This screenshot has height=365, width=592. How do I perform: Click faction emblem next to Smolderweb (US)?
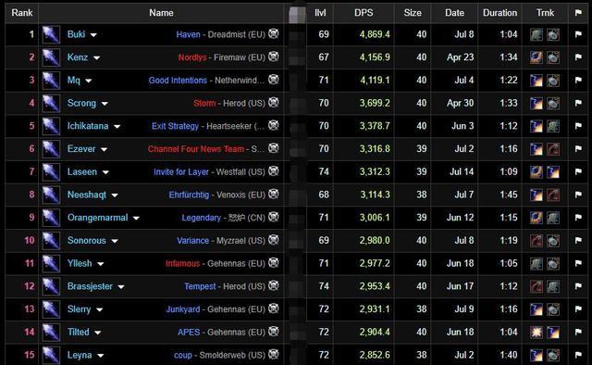(274, 354)
